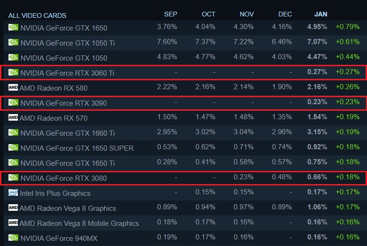Click NVIDIA logo beside GeForce GTX 1650
Screen dimensions: 367x246
click(13, 27)
